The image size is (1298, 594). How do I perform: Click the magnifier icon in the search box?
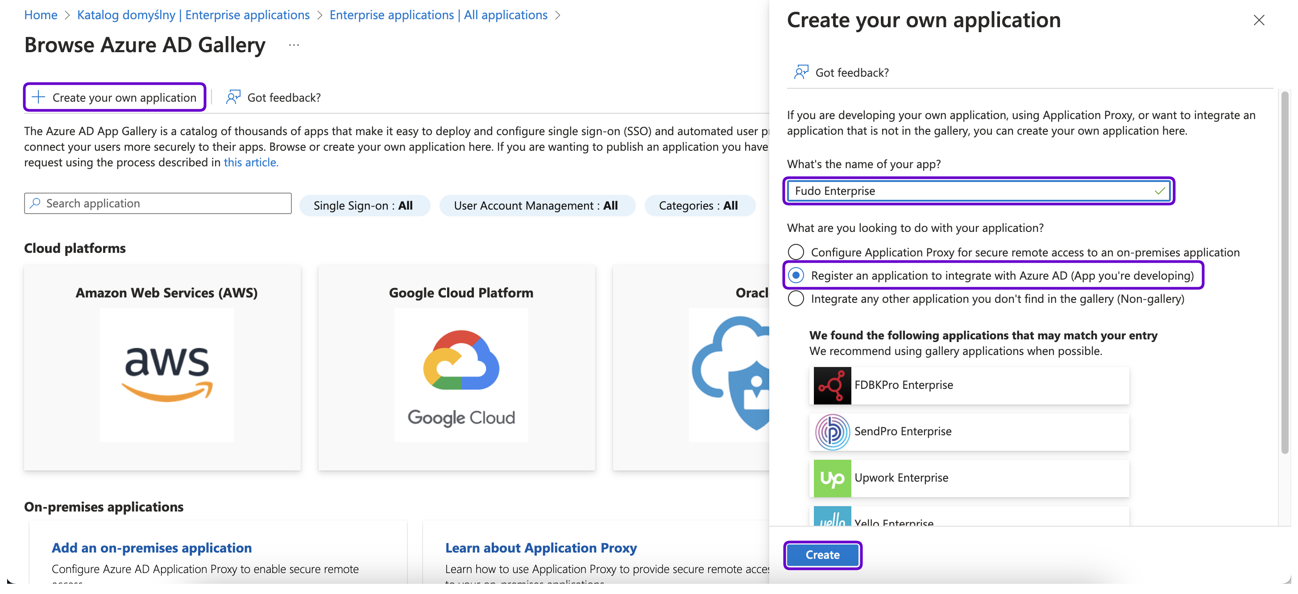[35, 203]
